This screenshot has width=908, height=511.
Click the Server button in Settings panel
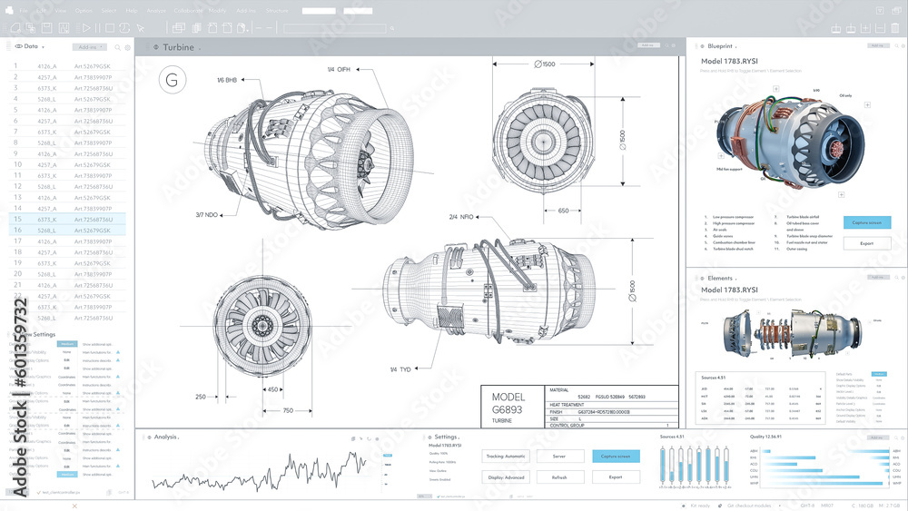click(559, 456)
